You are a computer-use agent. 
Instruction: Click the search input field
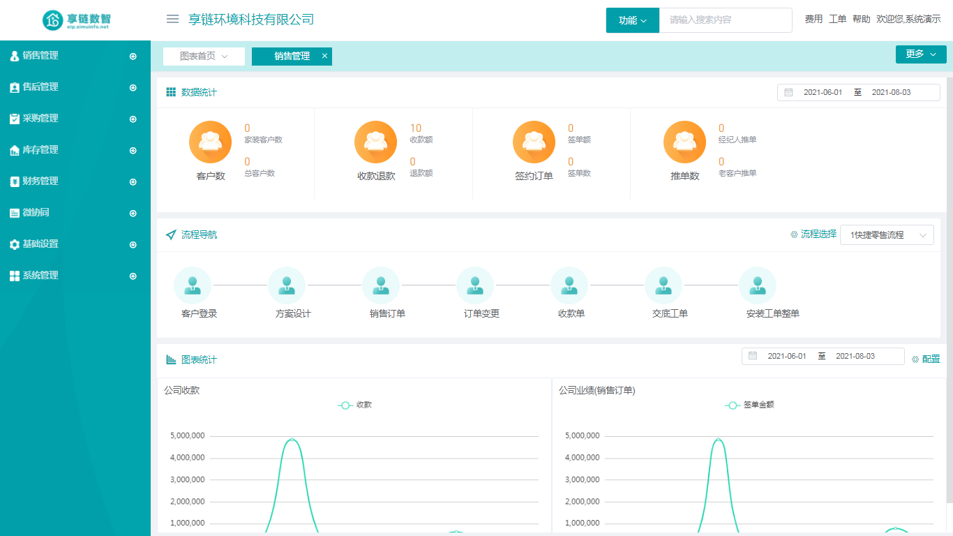(726, 20)
